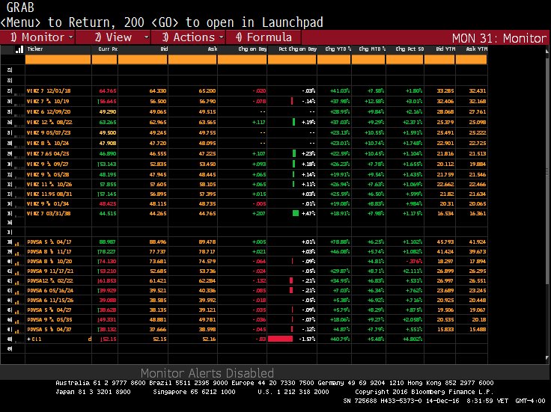Click the orange filter field under Chg YTD %
The image size is (551, 412).
click(334, 60)
